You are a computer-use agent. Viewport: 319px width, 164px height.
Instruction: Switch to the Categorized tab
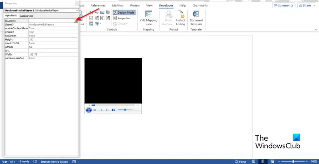(26, 16)
